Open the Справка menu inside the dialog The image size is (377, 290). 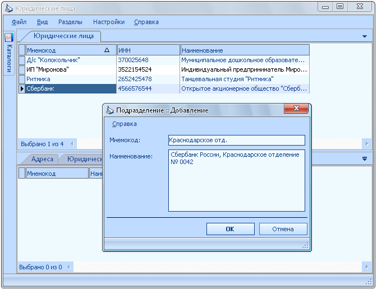tap(125, 124)
